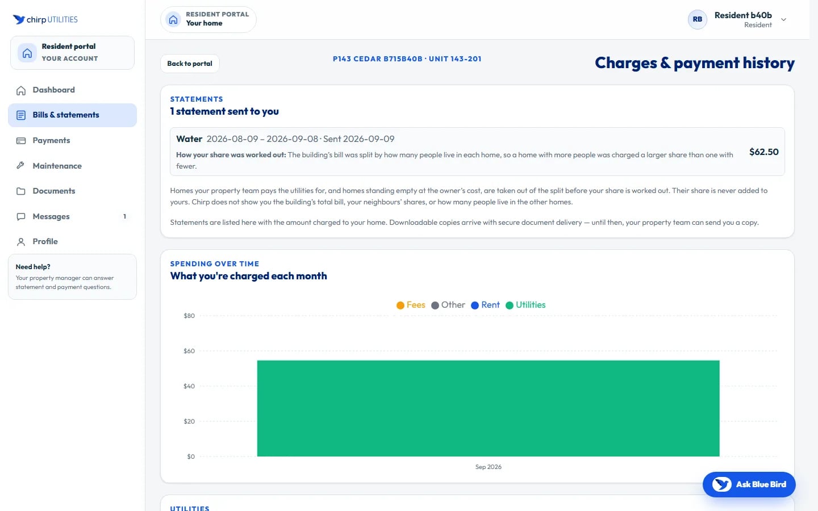Screen dimensions: 818x511
Task: Click the Messages unread count badge
Action: coord(125,216)
